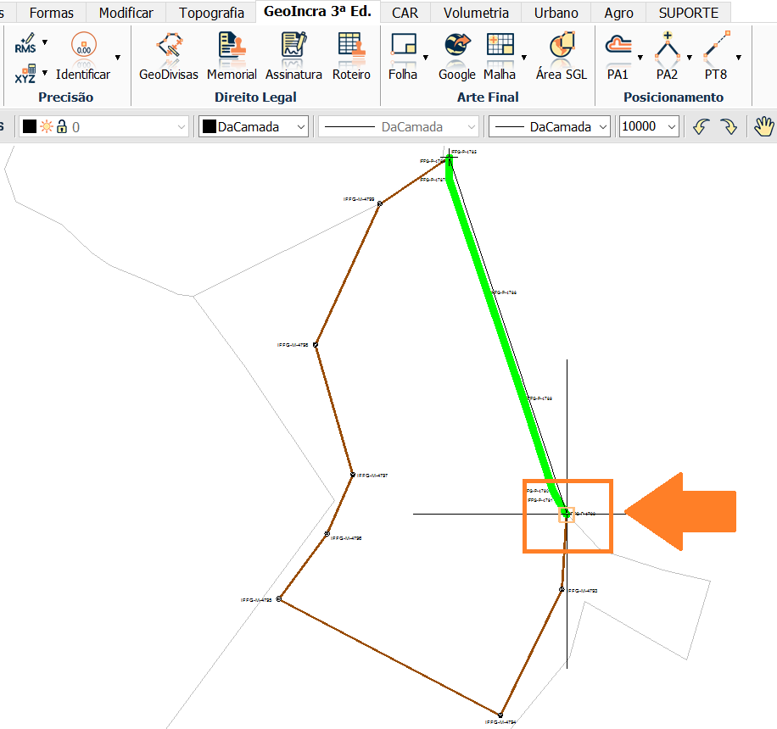Open the Roteiro table tool
The width and height of the screenshot is (777, 729).
tap(351, 56)
